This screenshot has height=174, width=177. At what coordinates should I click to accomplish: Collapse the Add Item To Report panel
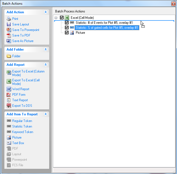(45, 114)
